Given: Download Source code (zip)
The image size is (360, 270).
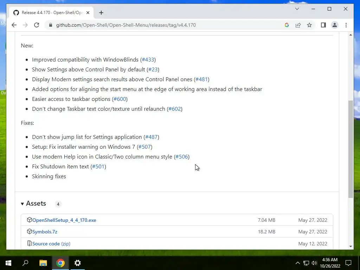Looking at the screenshot, I should (x=51, y=244).
